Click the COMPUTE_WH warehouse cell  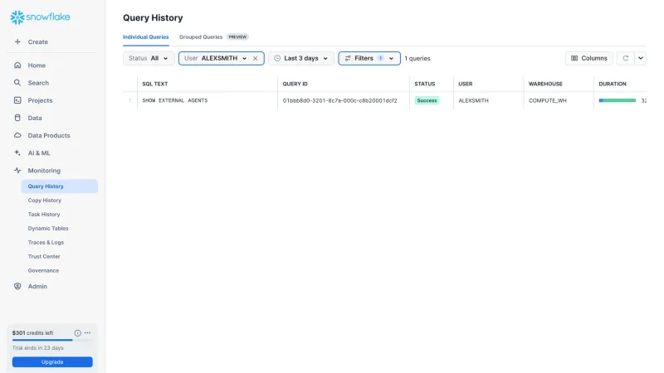click(x=548, y=100)
